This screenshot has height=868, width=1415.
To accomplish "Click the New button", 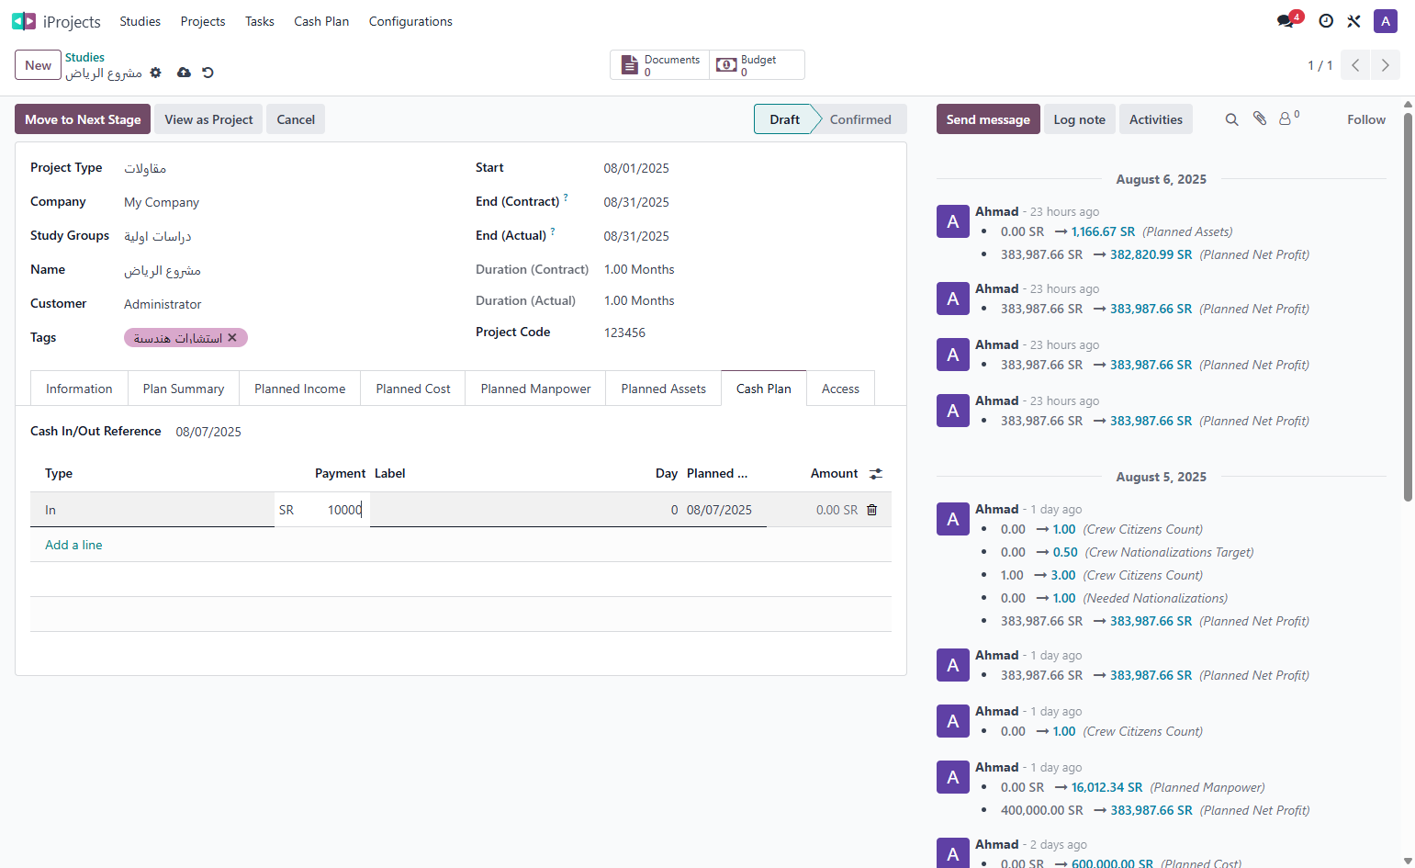I will [x=38, y=65].
